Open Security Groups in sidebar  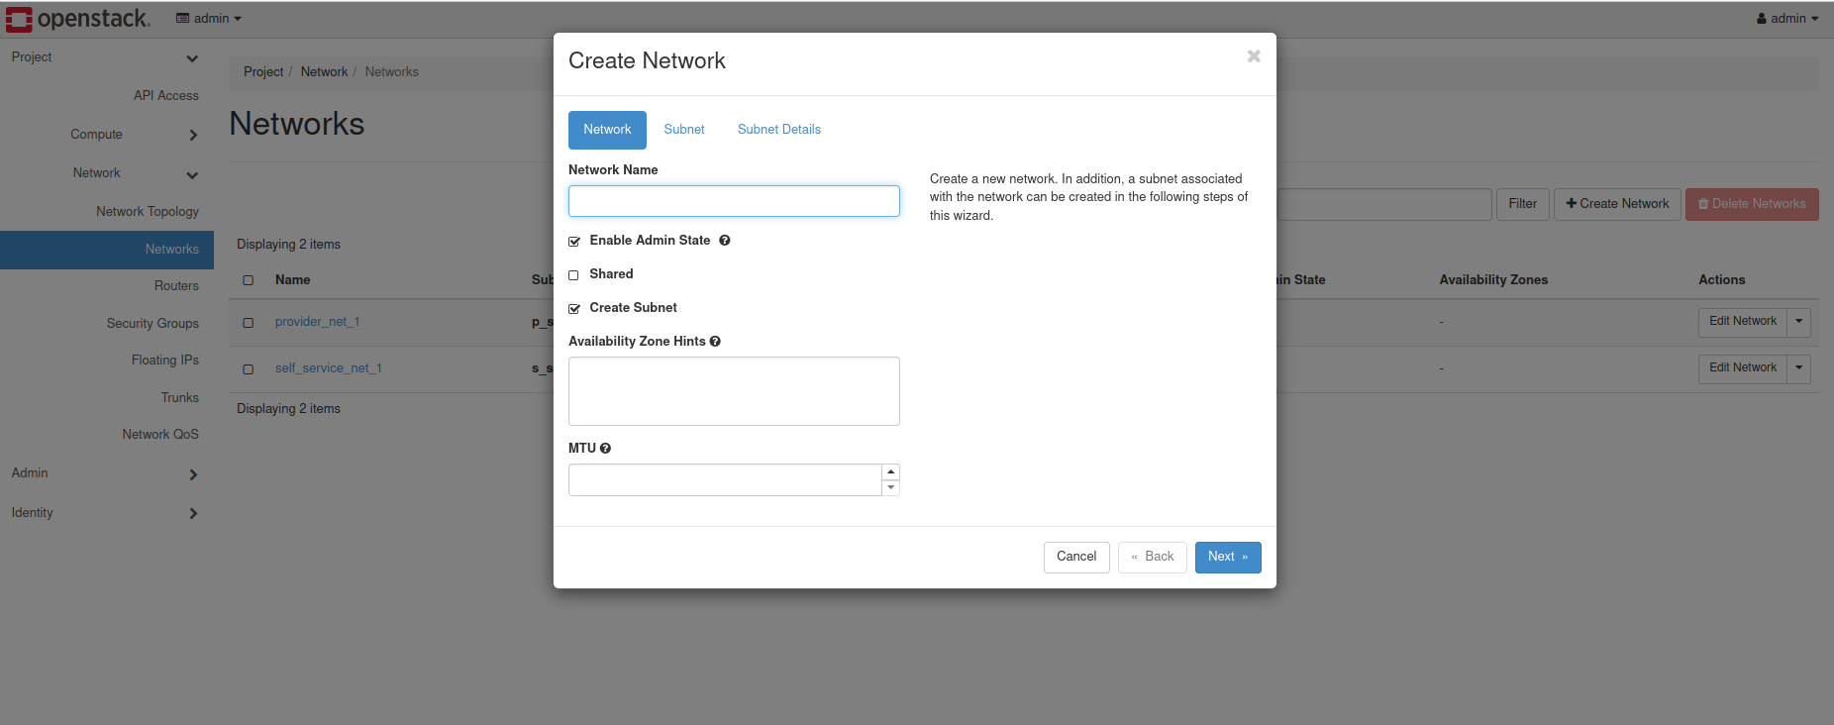[x=153, y=324]
